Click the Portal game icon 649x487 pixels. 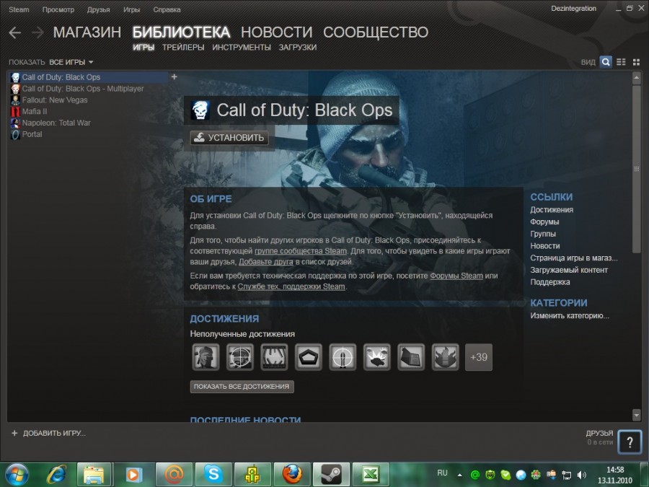(x=15, y=135)
